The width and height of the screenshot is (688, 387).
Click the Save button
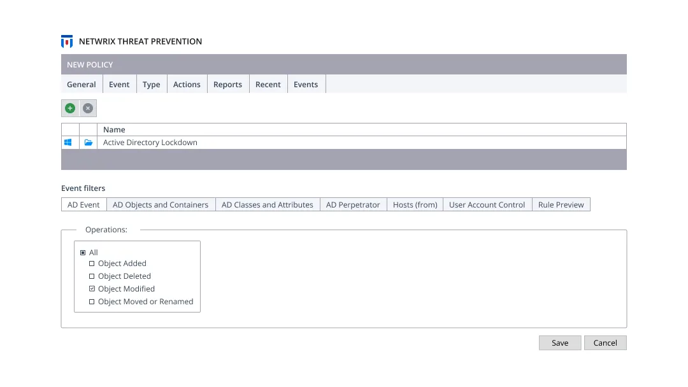coord(560,342)
